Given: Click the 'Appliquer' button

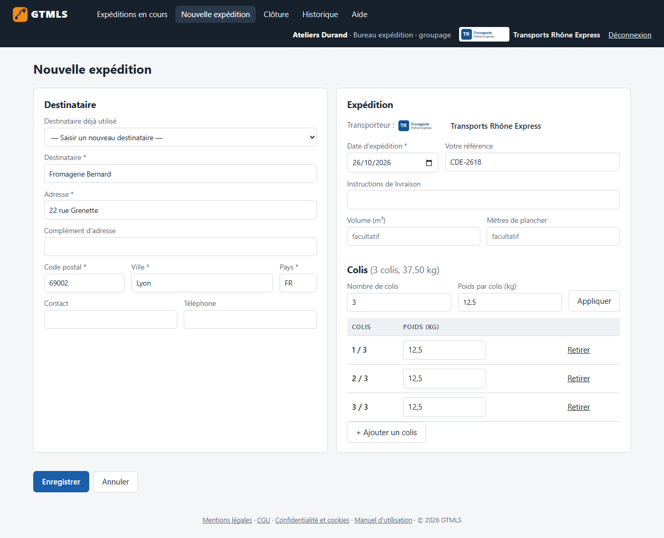Looking at the screenshot, I should [594, 301].
